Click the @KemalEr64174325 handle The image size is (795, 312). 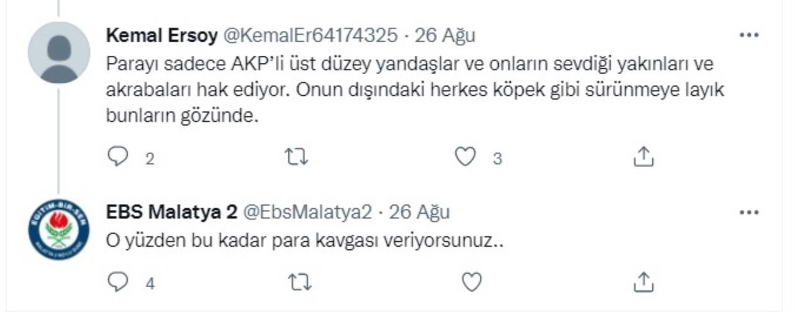(x=309, y=35)
